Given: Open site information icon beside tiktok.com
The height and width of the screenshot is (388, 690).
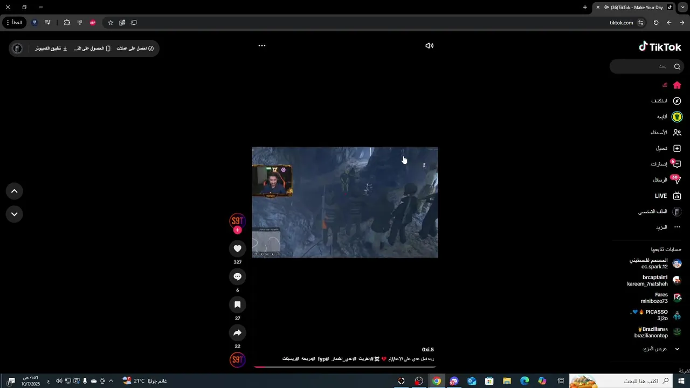Looking at the screenshot, I should point(640,23).
